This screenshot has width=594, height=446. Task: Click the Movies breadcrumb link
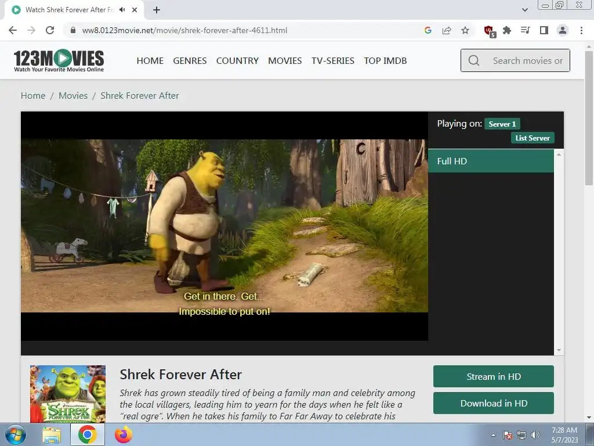pyautogui.click(x=73, y=96)
